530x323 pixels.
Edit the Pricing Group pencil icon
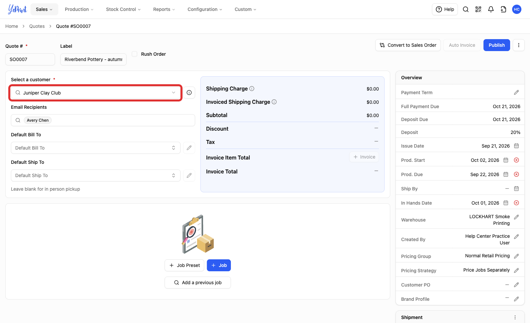(x=516, y=256)
